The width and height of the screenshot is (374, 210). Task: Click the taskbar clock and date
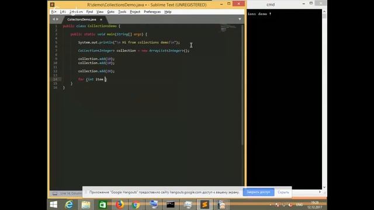[x=315, y=205]
